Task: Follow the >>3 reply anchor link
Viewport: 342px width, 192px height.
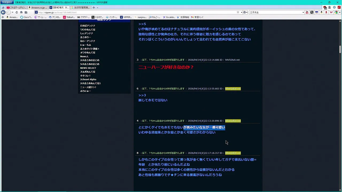Action: click(x=142, y=95)
